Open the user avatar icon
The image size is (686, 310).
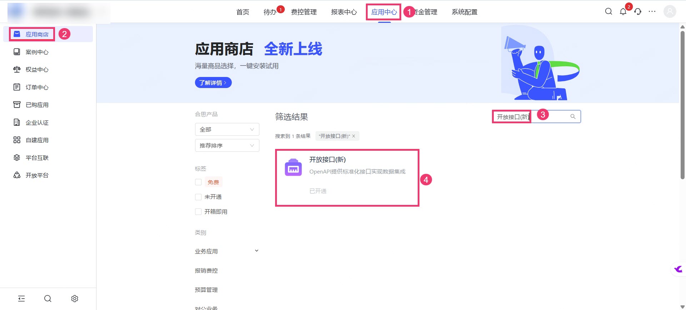click(x=670, y=12)
